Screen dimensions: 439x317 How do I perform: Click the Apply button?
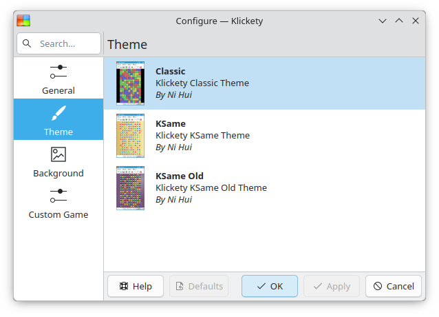tap(332, 286)
